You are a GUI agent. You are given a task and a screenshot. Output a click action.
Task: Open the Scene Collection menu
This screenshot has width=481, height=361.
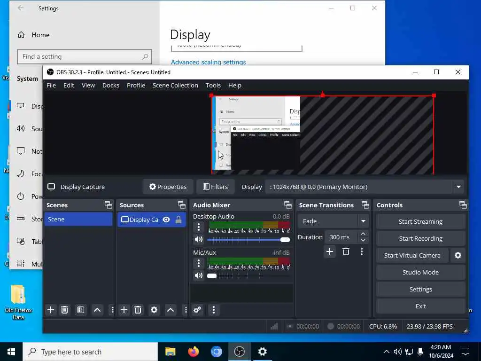176,86
